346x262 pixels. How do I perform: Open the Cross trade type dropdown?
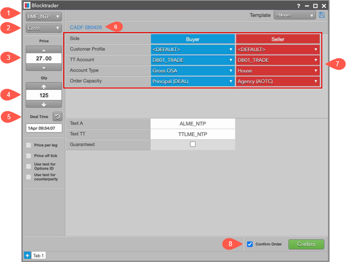point(43,28)
